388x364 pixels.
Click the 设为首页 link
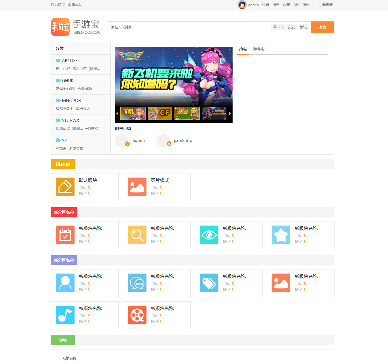58,5
